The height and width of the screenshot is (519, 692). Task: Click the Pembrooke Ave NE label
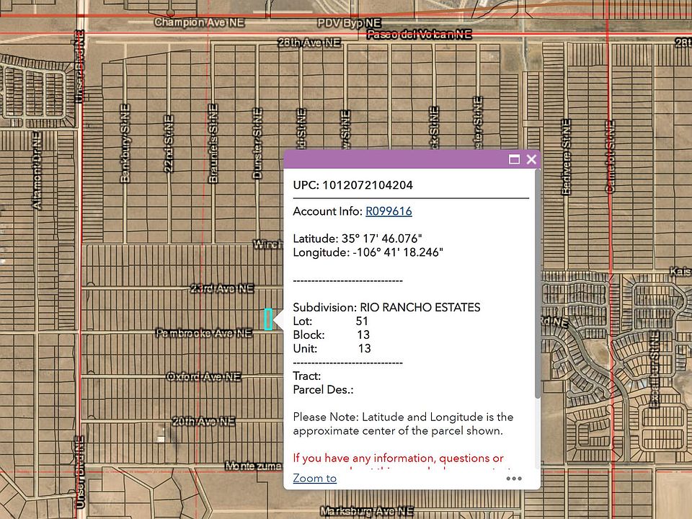(204, 333)
